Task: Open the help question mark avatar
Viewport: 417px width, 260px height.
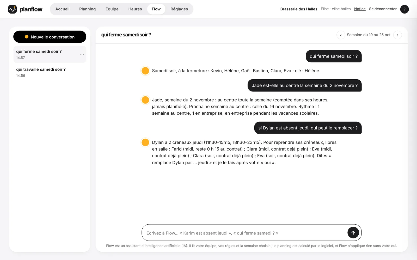Action: [x=404, y=9]
